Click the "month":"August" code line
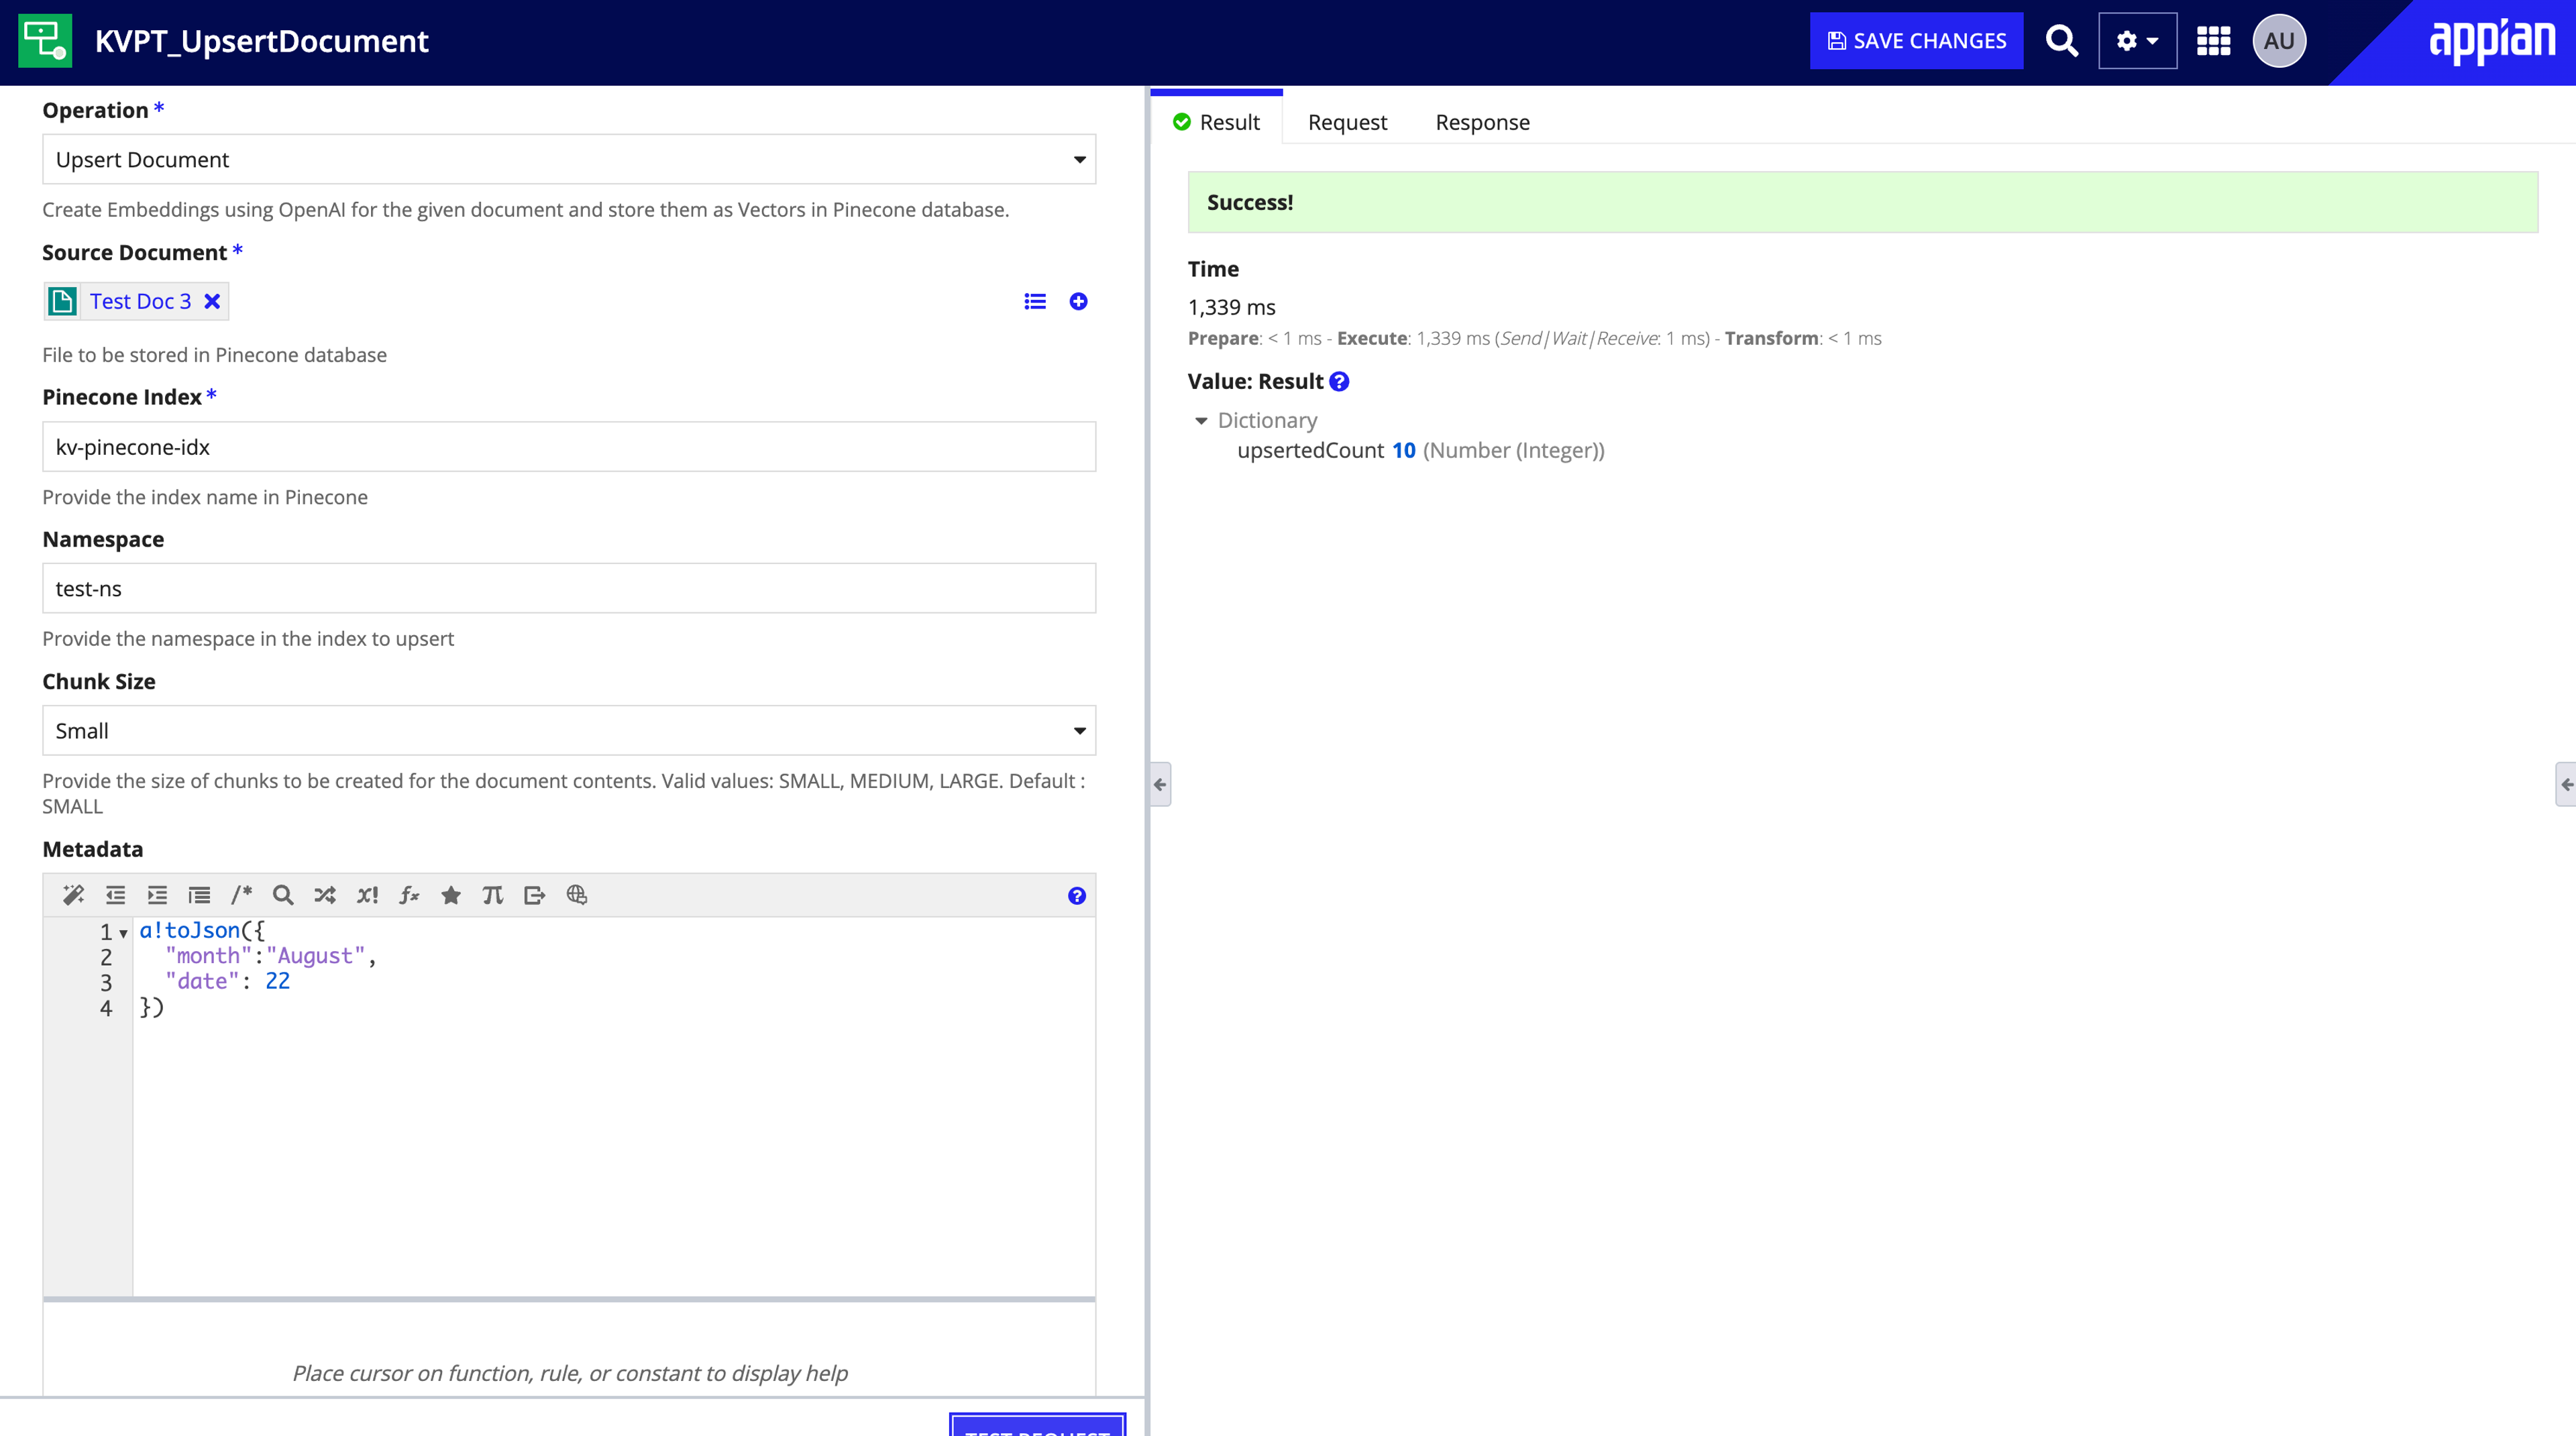 point(270,956)
